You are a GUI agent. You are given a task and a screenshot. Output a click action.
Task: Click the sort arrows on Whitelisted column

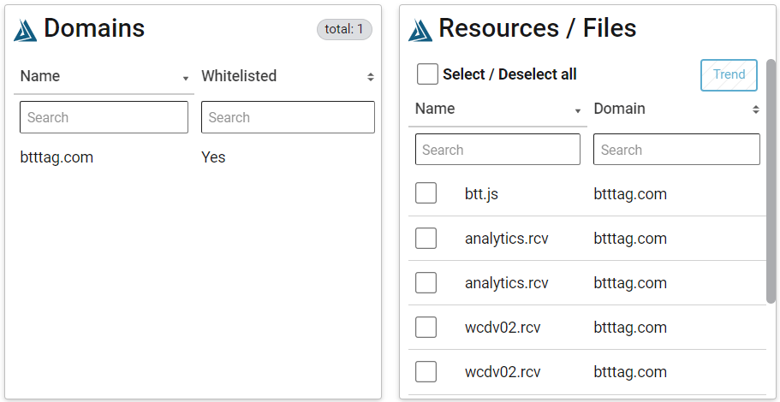(x=370, y=76)
